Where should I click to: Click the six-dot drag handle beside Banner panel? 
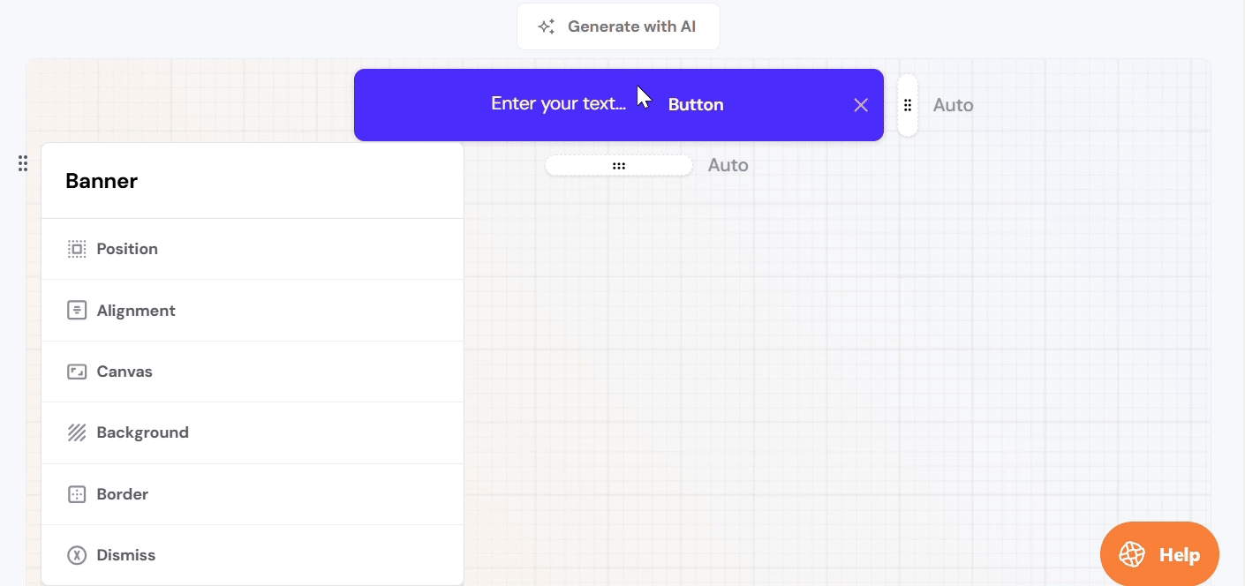(23, 163)
